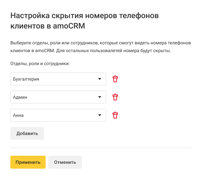Select the "Бухгалтерия" text in first selector
Screen dimensions: 202x179
tap(26, 79)
